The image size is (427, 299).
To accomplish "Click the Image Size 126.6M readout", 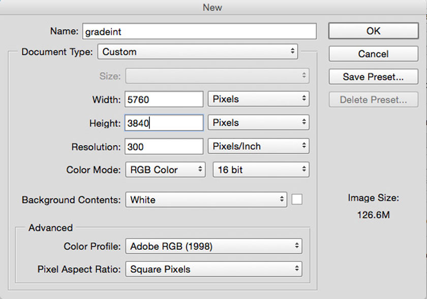I will coord(373,215).
